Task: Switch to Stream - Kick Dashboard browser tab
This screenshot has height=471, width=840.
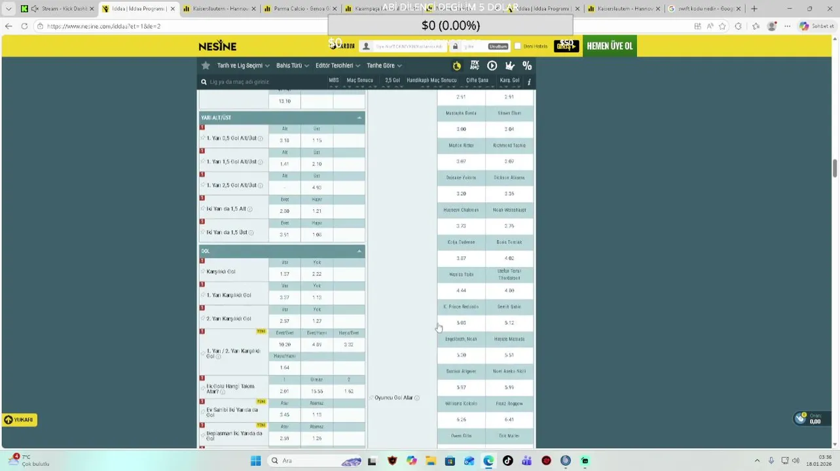Action: 58,9
